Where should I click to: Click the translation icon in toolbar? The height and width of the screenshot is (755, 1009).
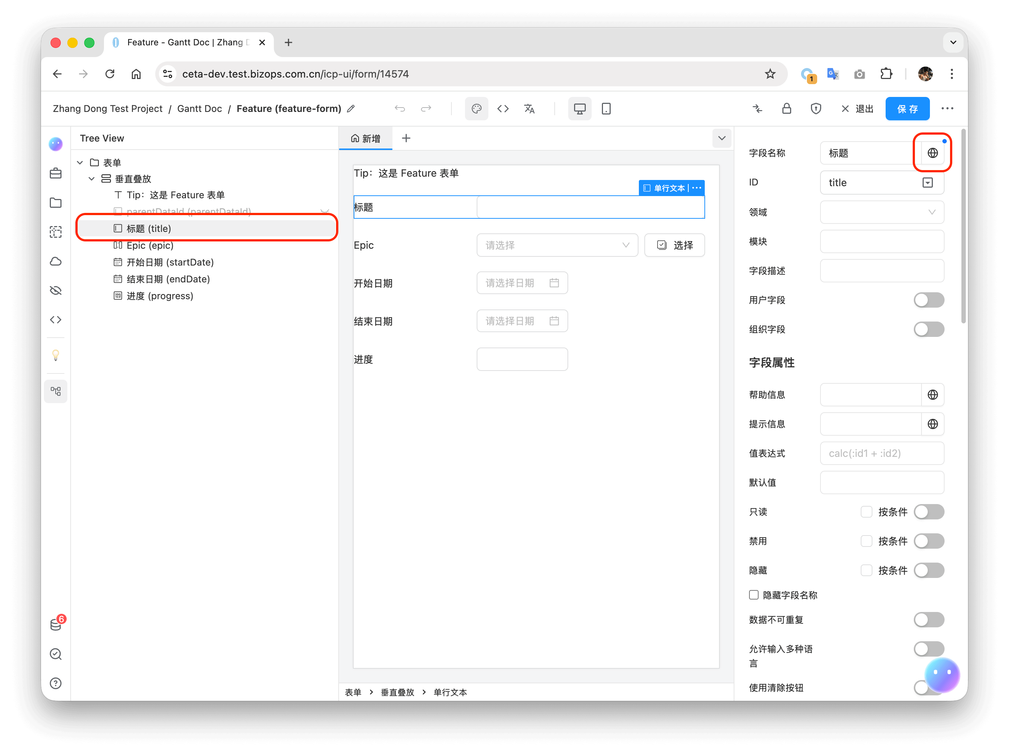pos(529,108)
